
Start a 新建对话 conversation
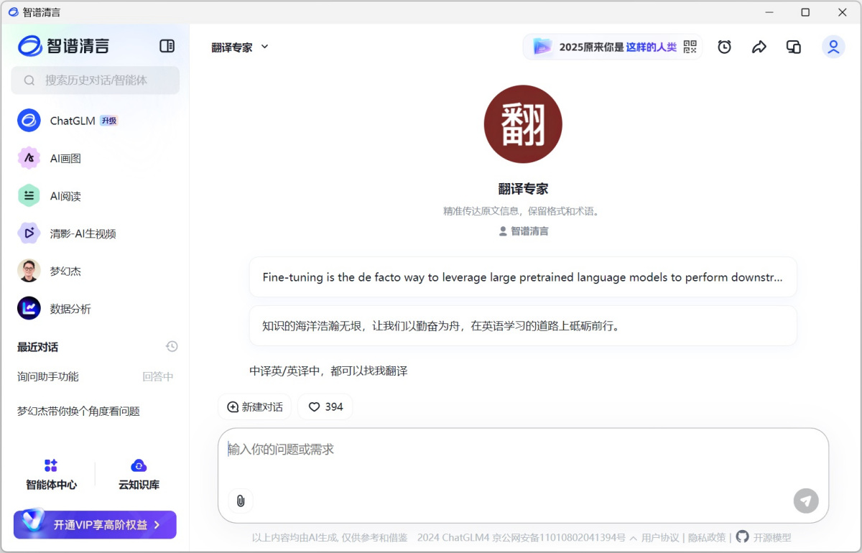coord(254,406)
